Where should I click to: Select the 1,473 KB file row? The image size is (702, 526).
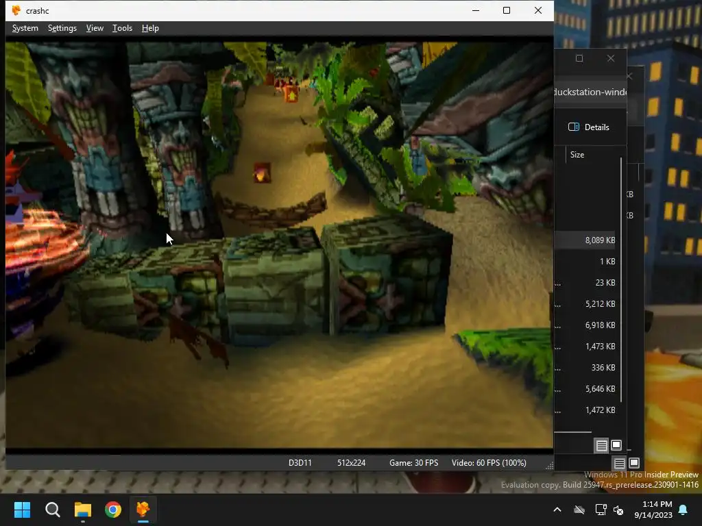click(587, 346)
